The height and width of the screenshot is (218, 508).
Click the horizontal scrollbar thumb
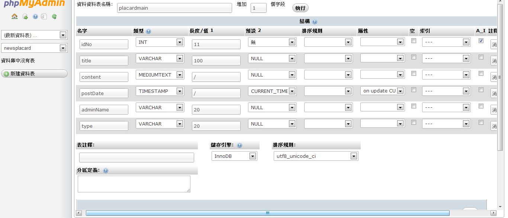[x=267, y=213]
